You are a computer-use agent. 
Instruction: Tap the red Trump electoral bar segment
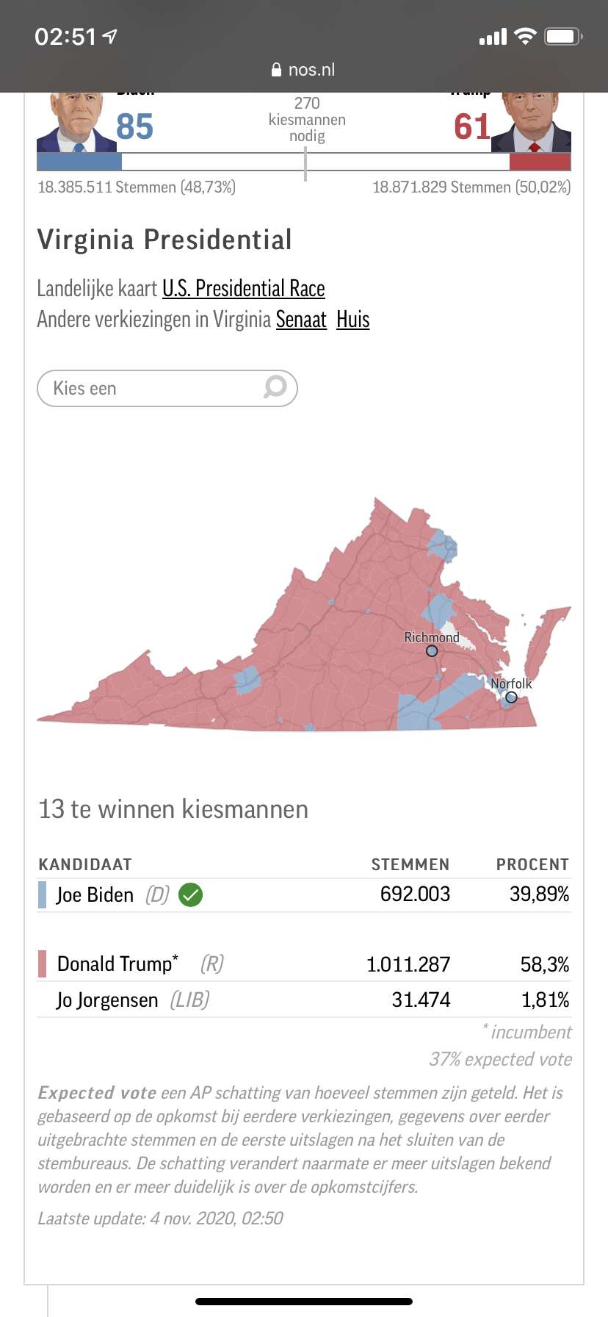pos(540,162)
